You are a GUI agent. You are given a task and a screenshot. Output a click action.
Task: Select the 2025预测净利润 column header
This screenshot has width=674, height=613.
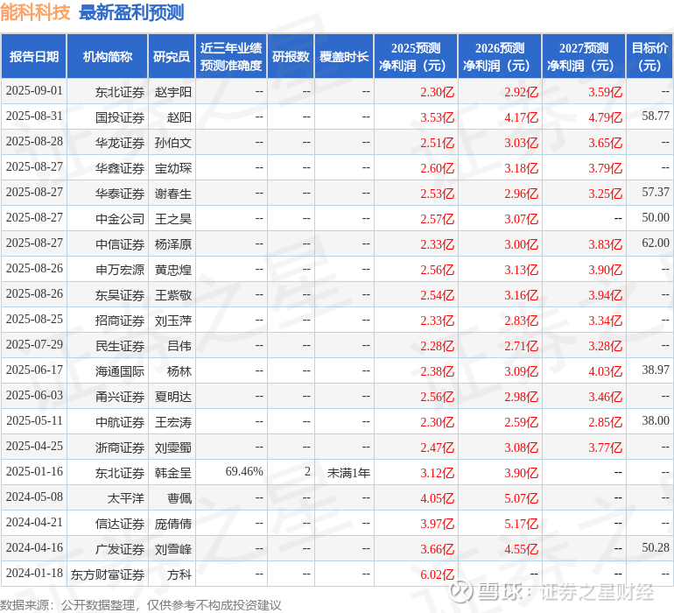coord(416,56)
